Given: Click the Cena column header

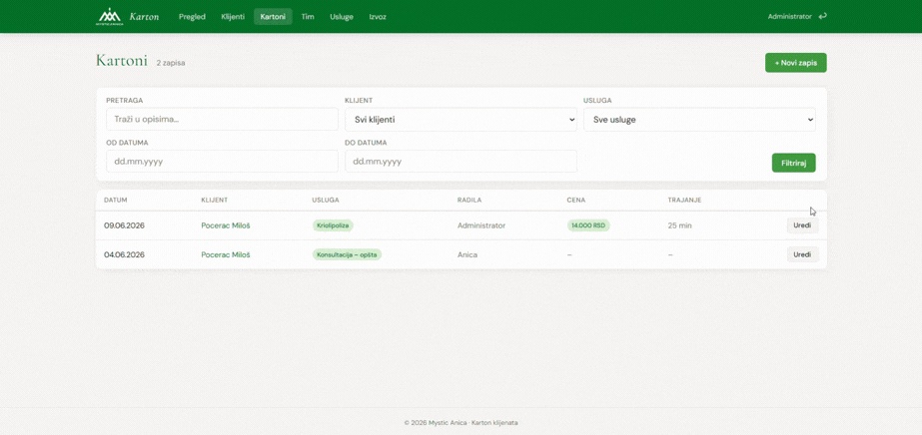Looking at the screenshot, I should tap(576, 201).
